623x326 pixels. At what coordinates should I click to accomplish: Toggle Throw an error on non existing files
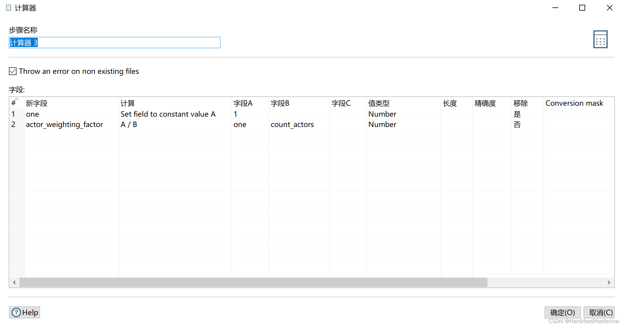click(13, 71)
